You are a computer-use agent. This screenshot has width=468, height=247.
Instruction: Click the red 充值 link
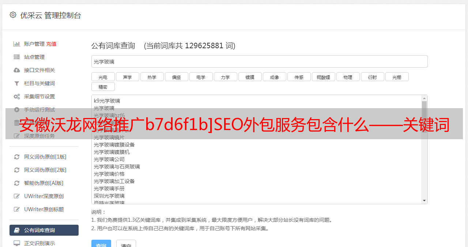tap(51, 44)
